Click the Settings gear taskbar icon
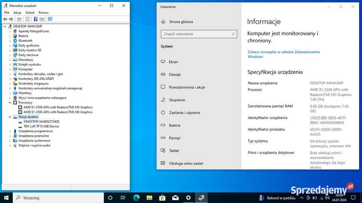 189,198
